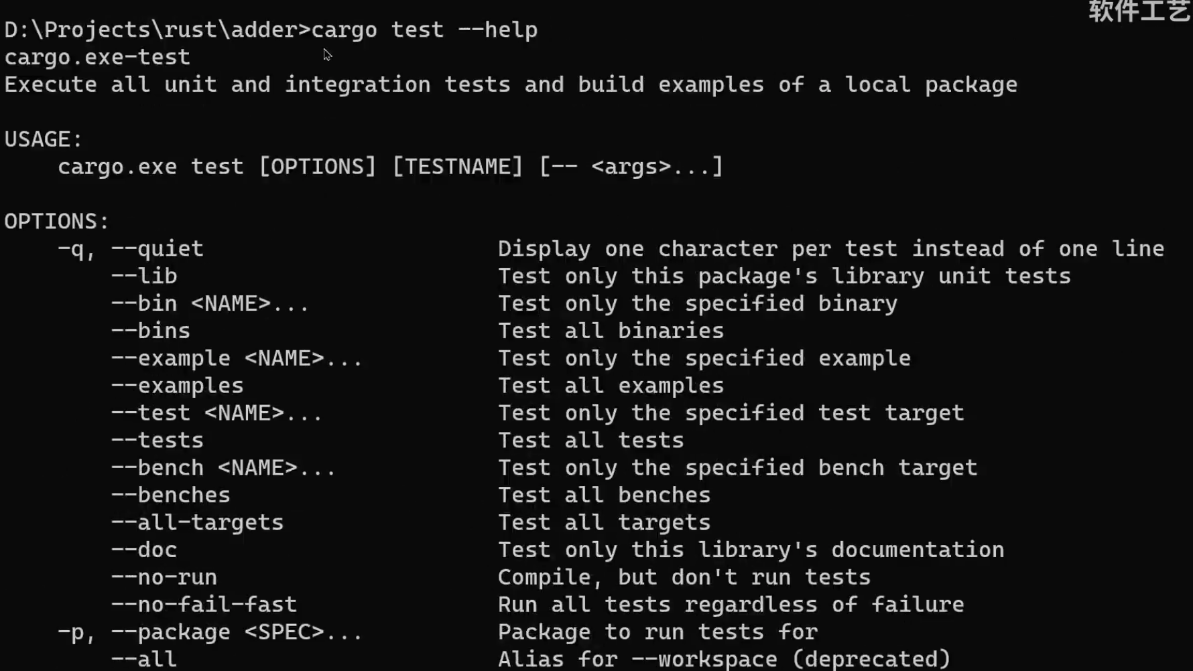Click the 'Test all benches' description text
Viewport: 1193px width, 671px height.
(604, 496)
